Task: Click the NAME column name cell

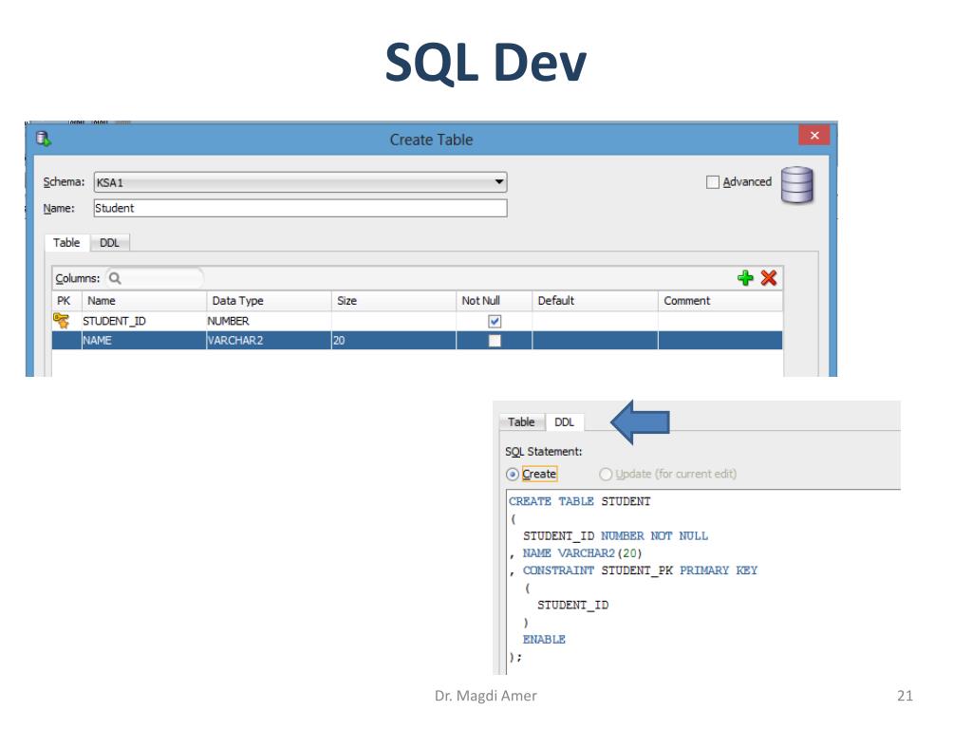Action: tap(144, 341)
